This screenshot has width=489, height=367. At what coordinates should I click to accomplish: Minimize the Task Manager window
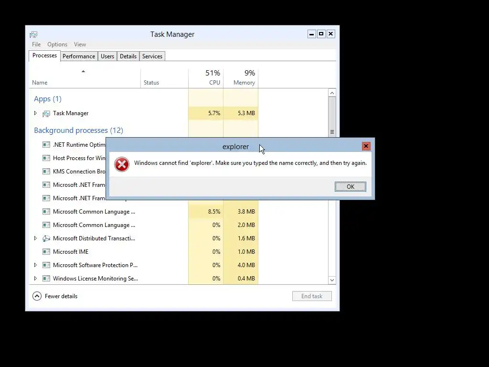pyautogui.click(x=311, y=34)
